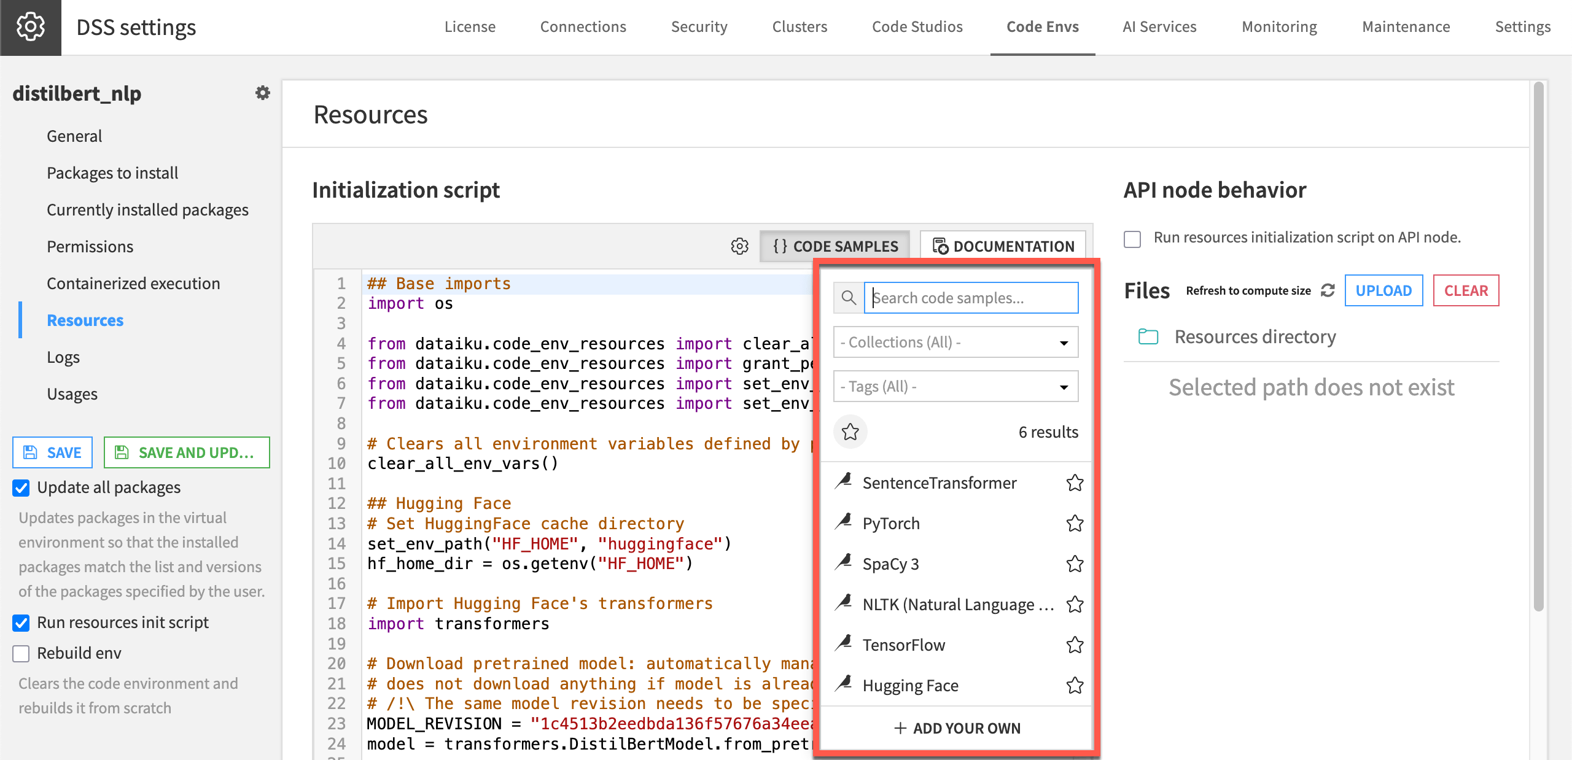Click the bird icon beside SentenceTransformer
This screenshot has height=760, width=1572.
click(x=844, y=481)
